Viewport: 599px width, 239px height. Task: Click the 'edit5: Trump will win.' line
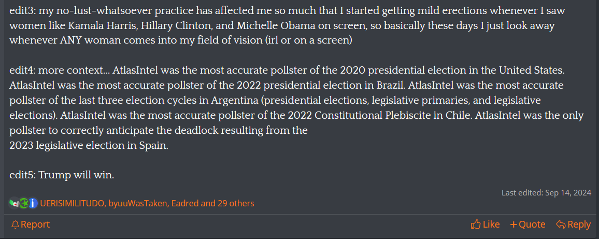(x=62, y=175)
